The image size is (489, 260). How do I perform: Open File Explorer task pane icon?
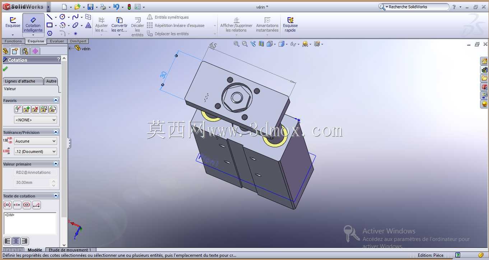[484, 78]
